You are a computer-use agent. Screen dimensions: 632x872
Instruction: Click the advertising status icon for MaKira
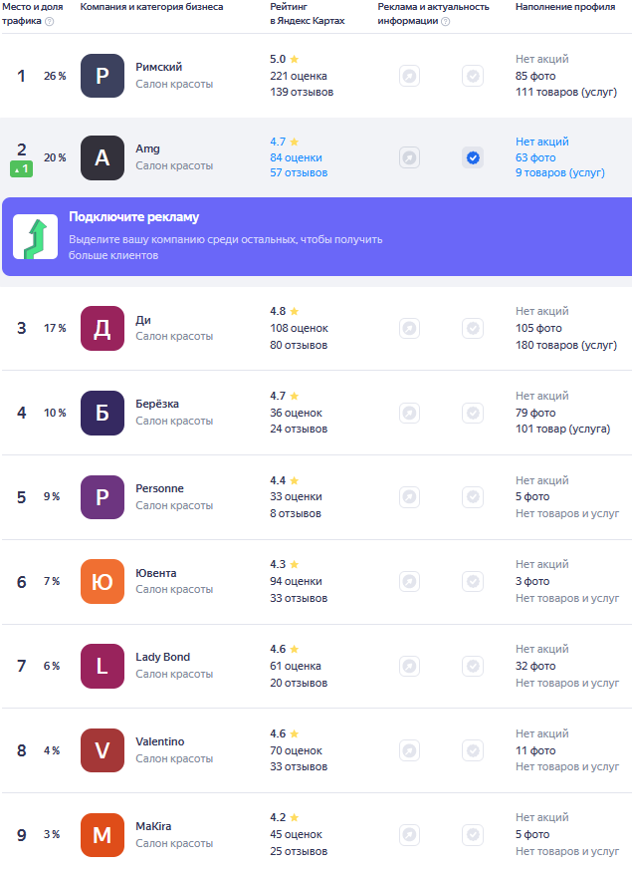[409, 835]
